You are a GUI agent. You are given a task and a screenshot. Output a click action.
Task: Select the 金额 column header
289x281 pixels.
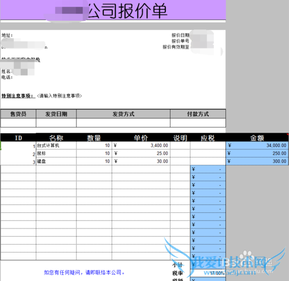tap(257, 138)
